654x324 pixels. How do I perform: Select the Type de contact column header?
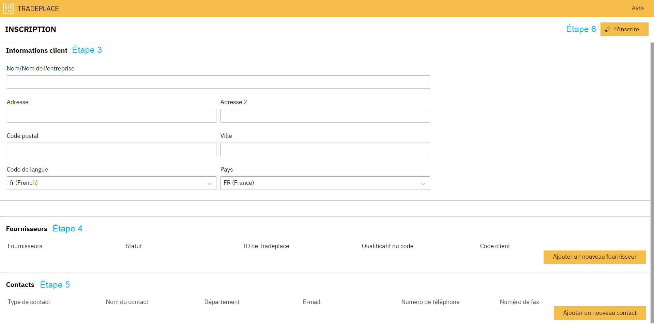pyautogui.click(x=29, y=302)
